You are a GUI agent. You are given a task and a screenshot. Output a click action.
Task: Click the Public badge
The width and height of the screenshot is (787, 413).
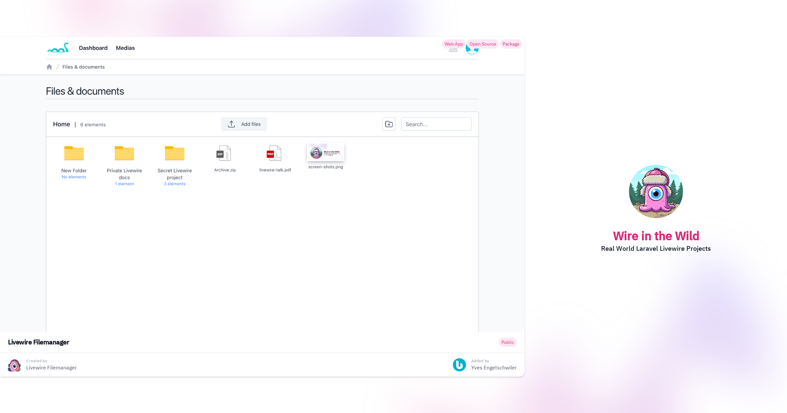(x=508, y=342)
